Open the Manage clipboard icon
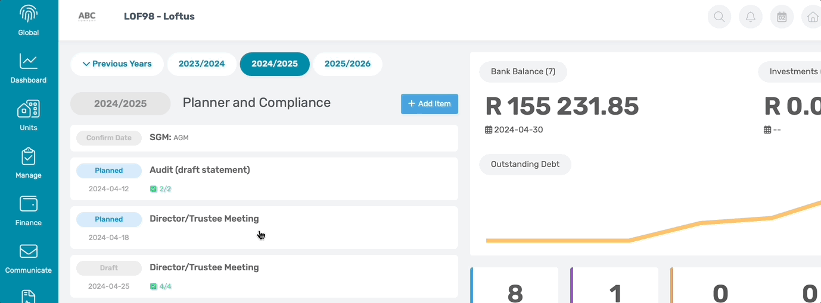The width and height of the screenshot is (821, 303). point(29,156)
